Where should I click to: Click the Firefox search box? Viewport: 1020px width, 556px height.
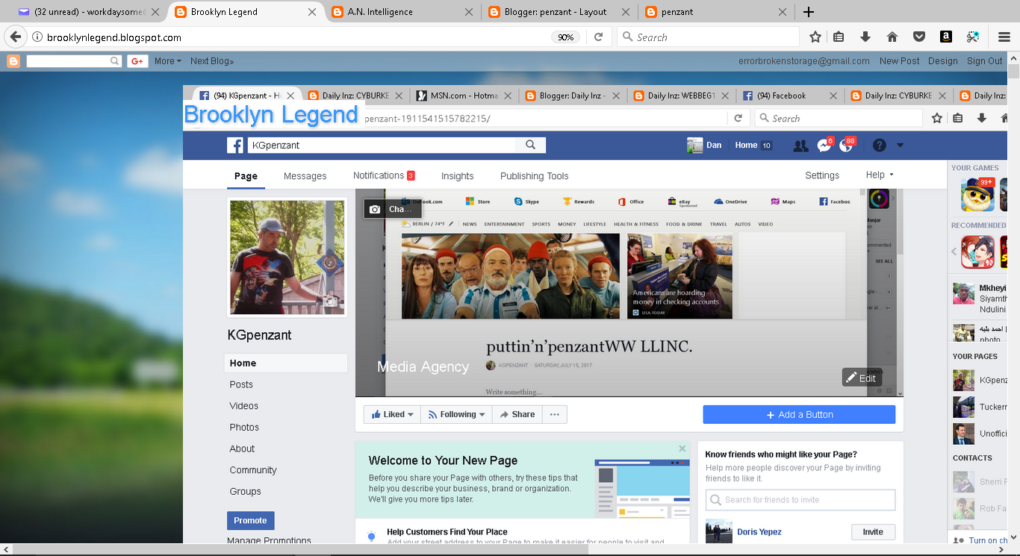point(708,37)
